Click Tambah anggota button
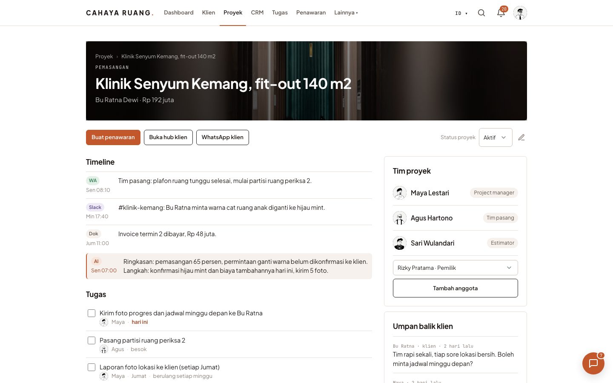The width and height of the screenshot is (613, 383). [x=455, y=288]
